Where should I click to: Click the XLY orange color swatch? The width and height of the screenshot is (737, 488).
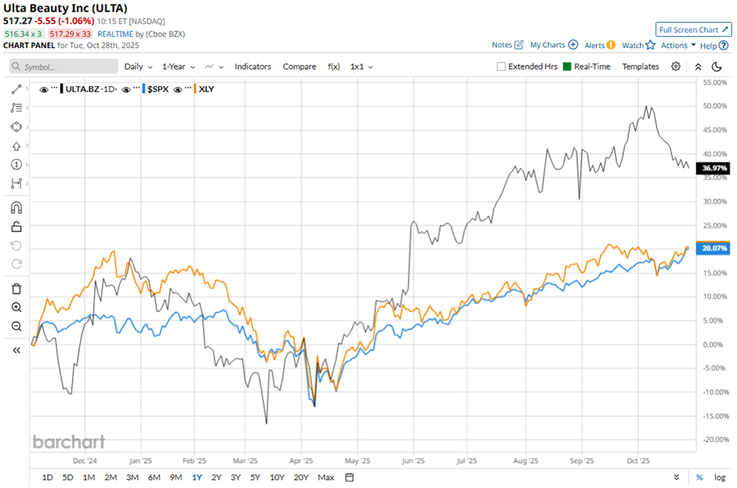click(x=195, y=89)
